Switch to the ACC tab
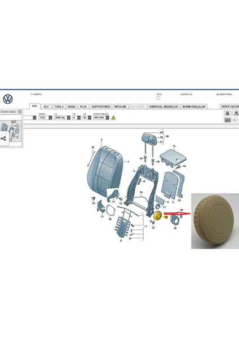239x338 pixels. [46, 106]
